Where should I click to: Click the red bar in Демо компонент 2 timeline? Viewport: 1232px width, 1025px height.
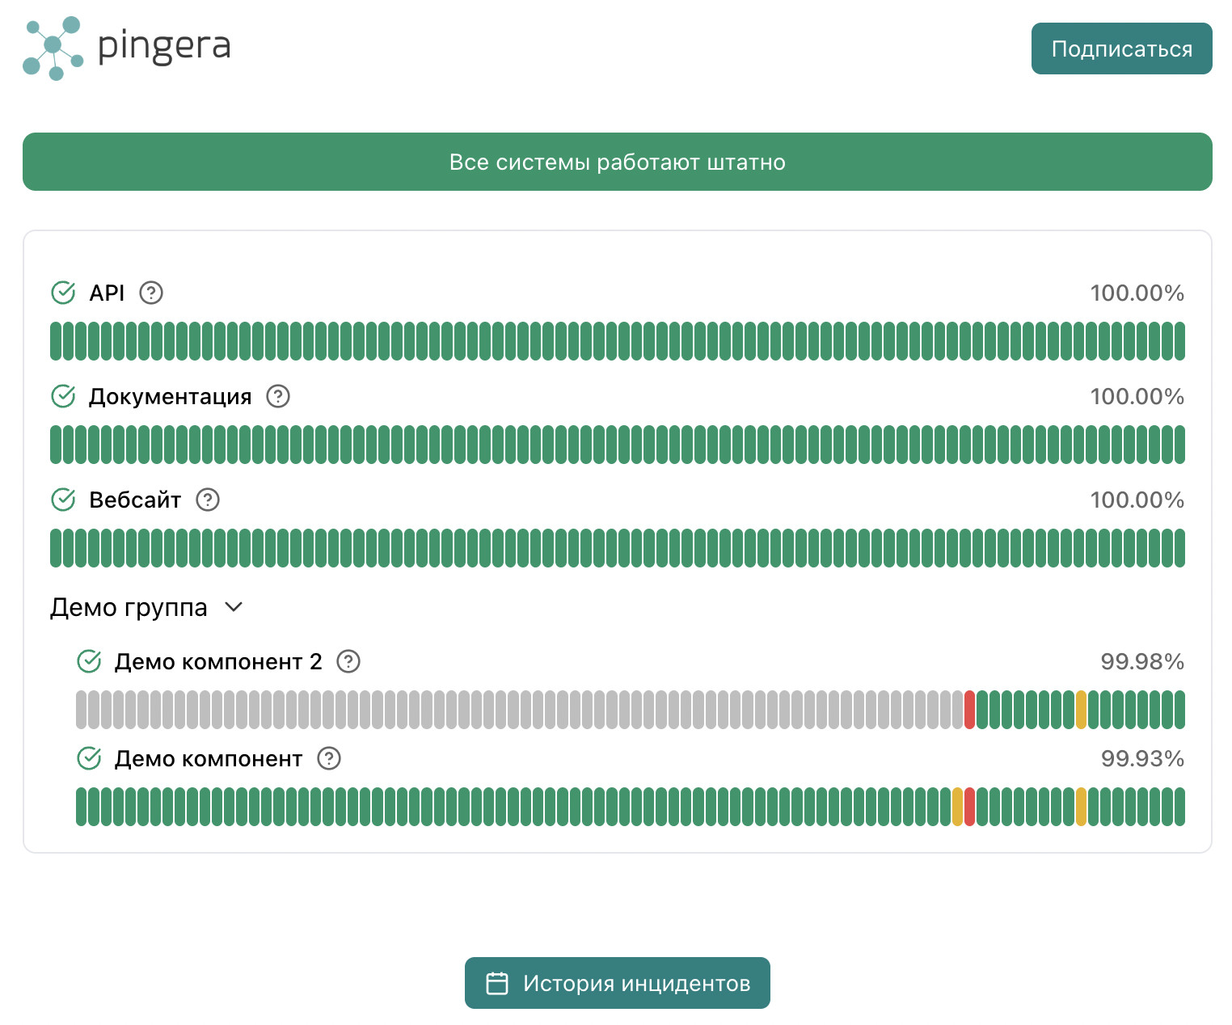(x=969, y=710)
